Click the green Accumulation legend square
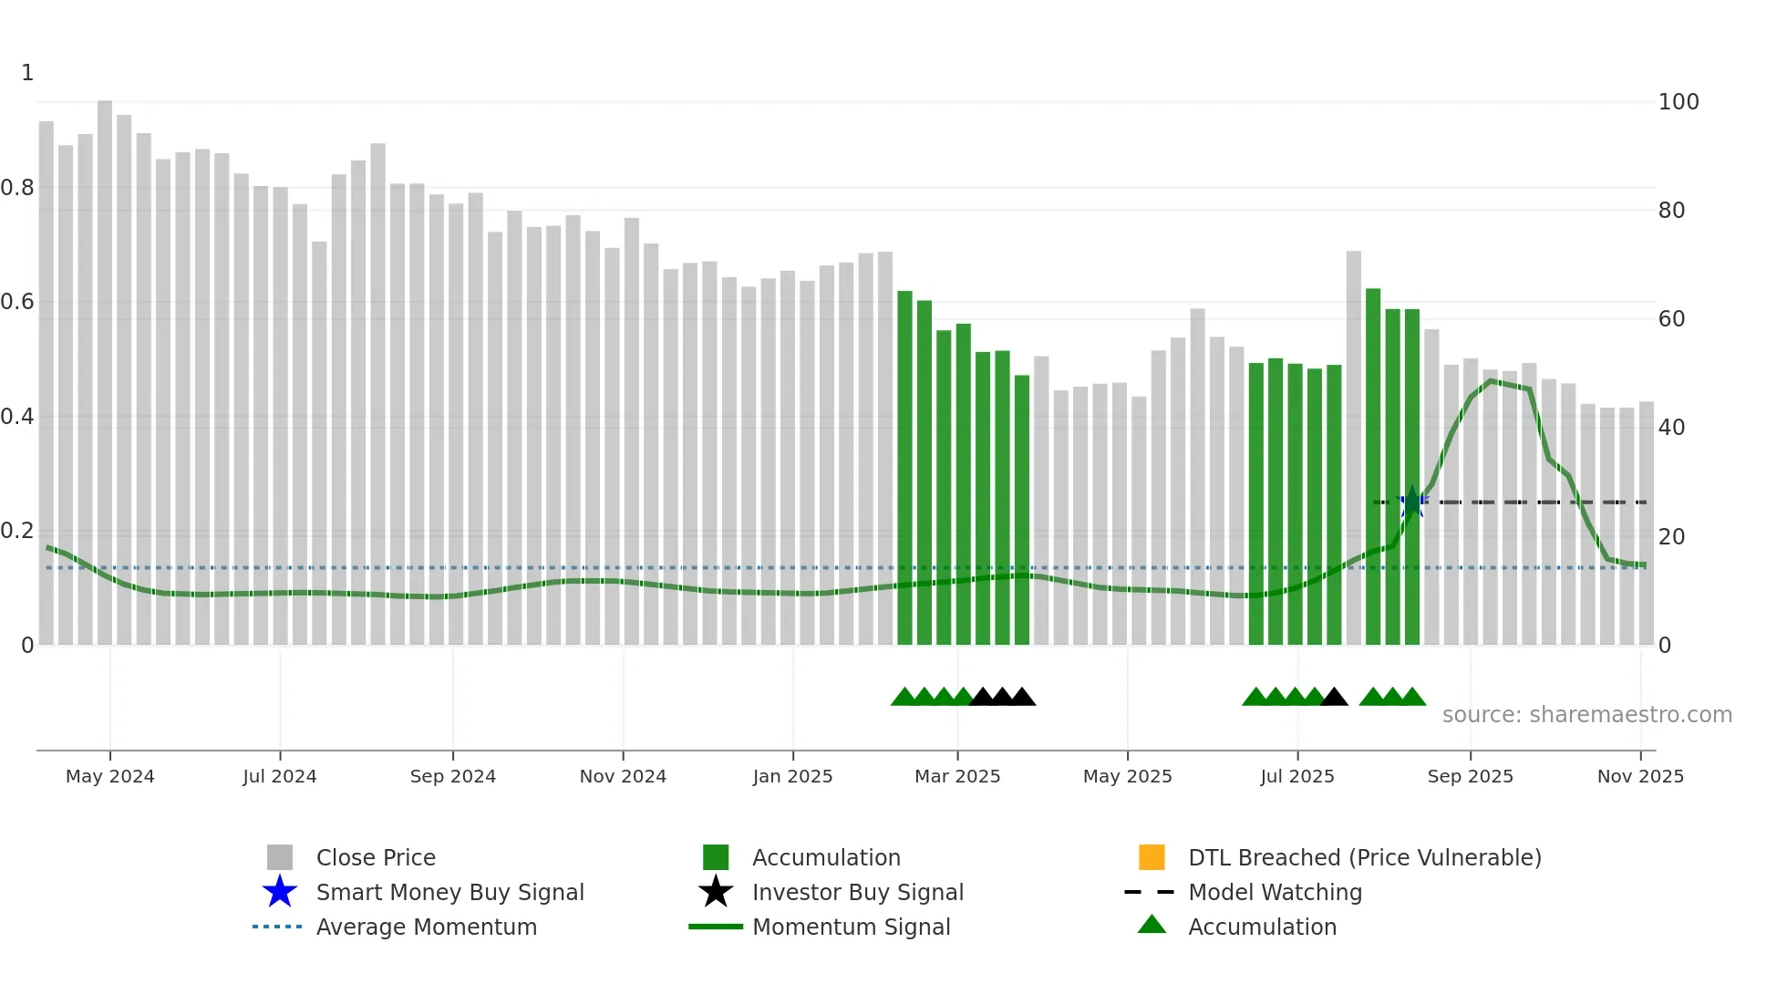This screenshot has width=1787, height=1005. tap(716, 857)
